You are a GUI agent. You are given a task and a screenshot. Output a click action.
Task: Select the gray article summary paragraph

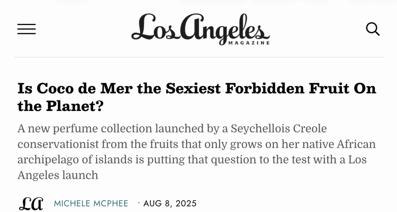[197, 152]
